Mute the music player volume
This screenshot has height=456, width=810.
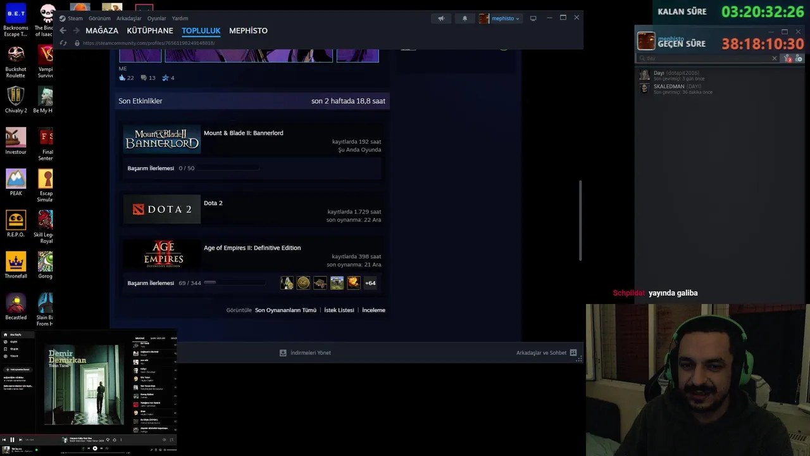tap(164, 440)
